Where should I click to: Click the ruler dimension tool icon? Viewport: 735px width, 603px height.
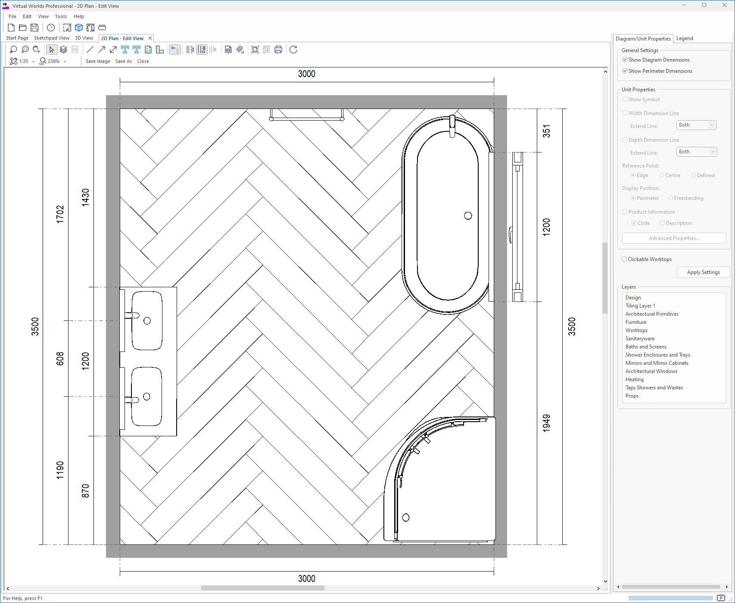(160, 50)
